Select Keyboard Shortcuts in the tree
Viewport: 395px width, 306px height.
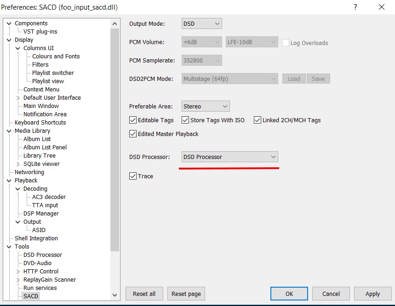click(x=40, y=123)
